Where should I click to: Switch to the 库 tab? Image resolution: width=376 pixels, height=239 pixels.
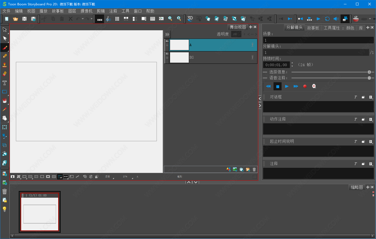pos(361,28)
